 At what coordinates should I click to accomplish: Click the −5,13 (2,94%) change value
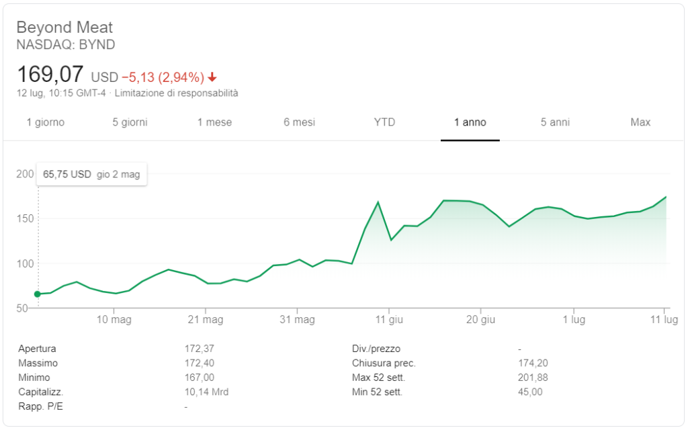(x=163, y=77)
